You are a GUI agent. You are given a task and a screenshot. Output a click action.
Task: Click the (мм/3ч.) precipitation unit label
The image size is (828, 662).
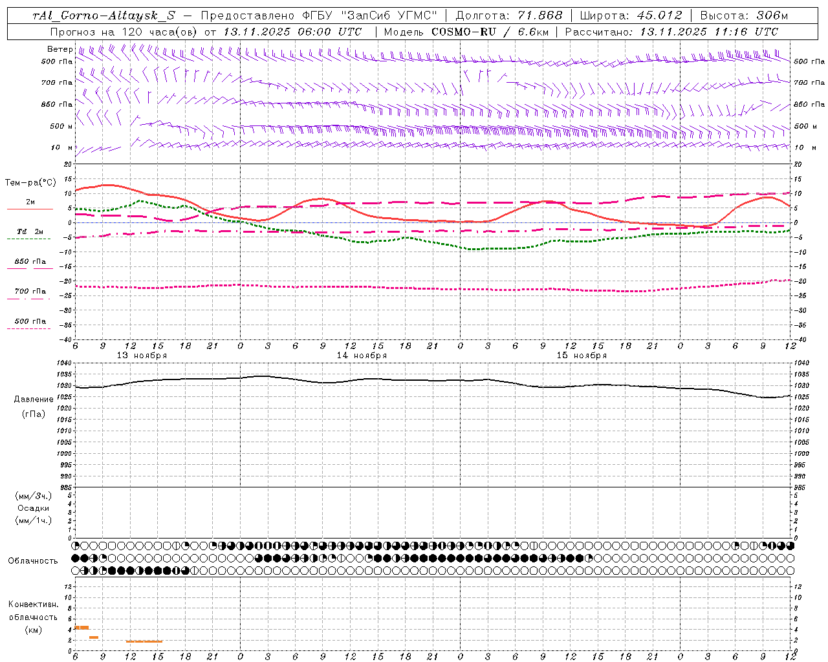pyautogui.click(x=34, y=496)
